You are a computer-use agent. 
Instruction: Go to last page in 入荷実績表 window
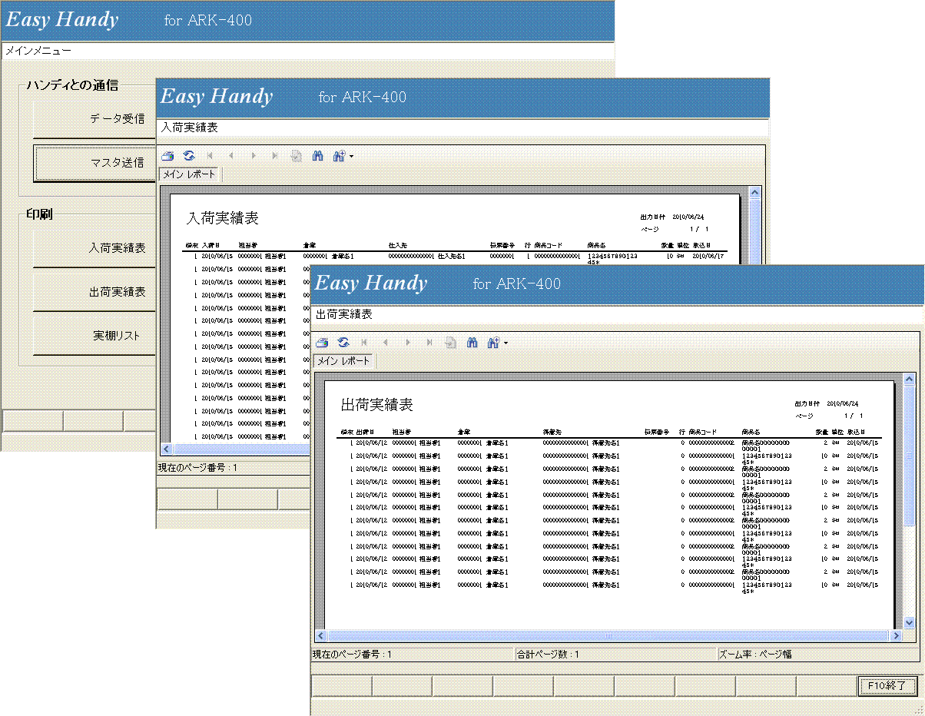coord(275,156)
